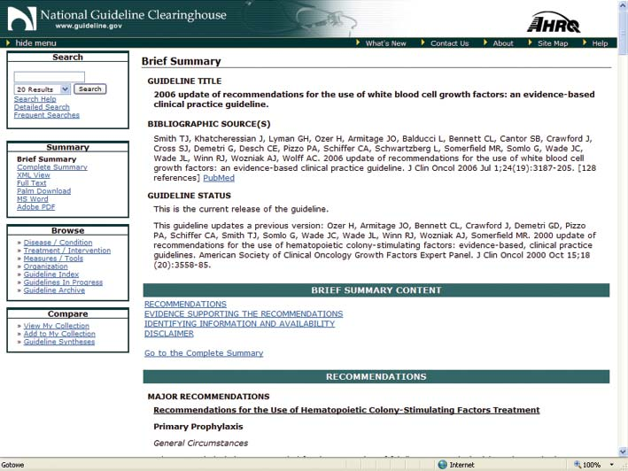
Task: Open the Detailed Search link
Action: click(42, 107)
